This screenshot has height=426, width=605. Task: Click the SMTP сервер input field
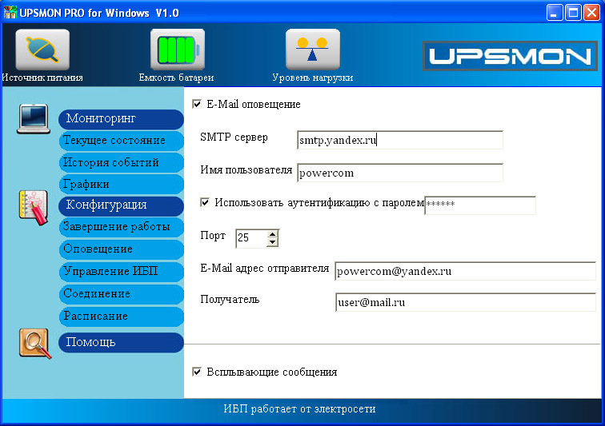[x=400, y=140]
